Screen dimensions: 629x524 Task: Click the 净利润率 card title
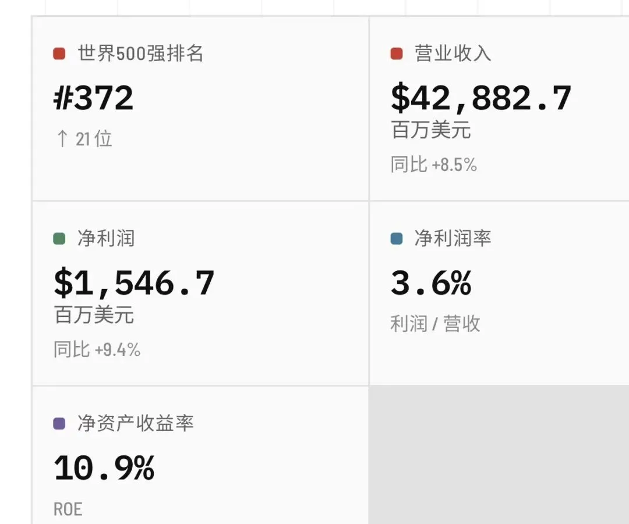point(453,239)
